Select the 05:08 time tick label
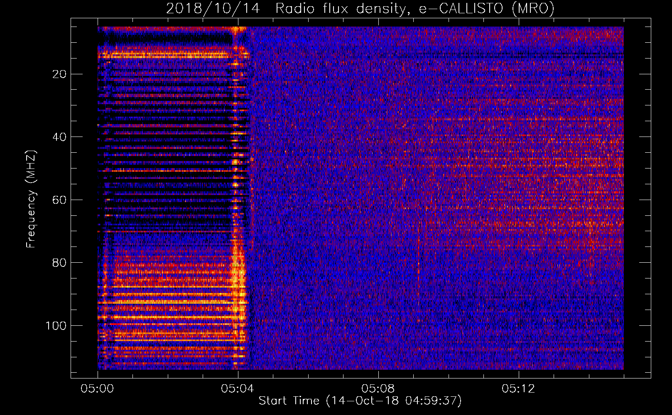 point(378,389)
